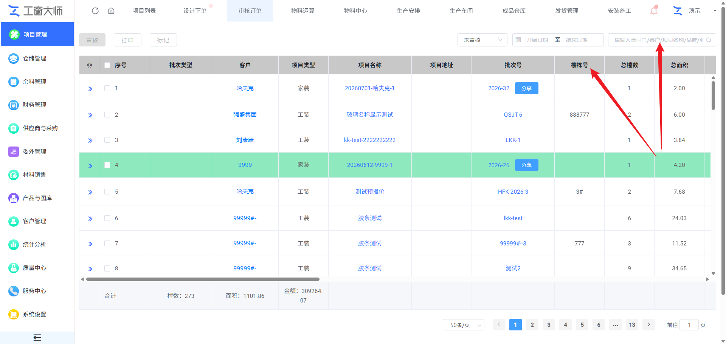Screen dimensions: 726x344
Task: Open notifications bell icon
Action: click(654, 10)
